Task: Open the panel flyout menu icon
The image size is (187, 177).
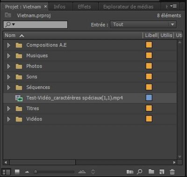Action: tap(173, 6)
